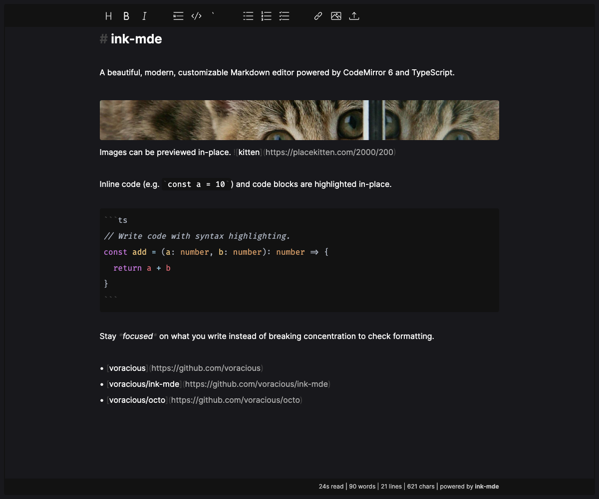Insert a link using the chain icon
Image resolution: width=599 pixels, height=499 pixels.
318,16
